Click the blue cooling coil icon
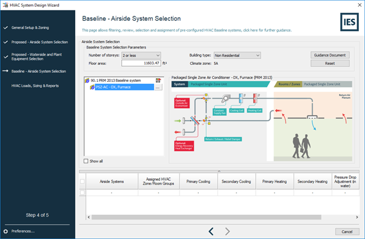This screenshot has height=239, width=365. 241,98
